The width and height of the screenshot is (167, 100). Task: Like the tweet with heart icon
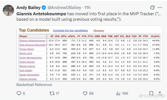pyautogui.click(x=85, y=93)
